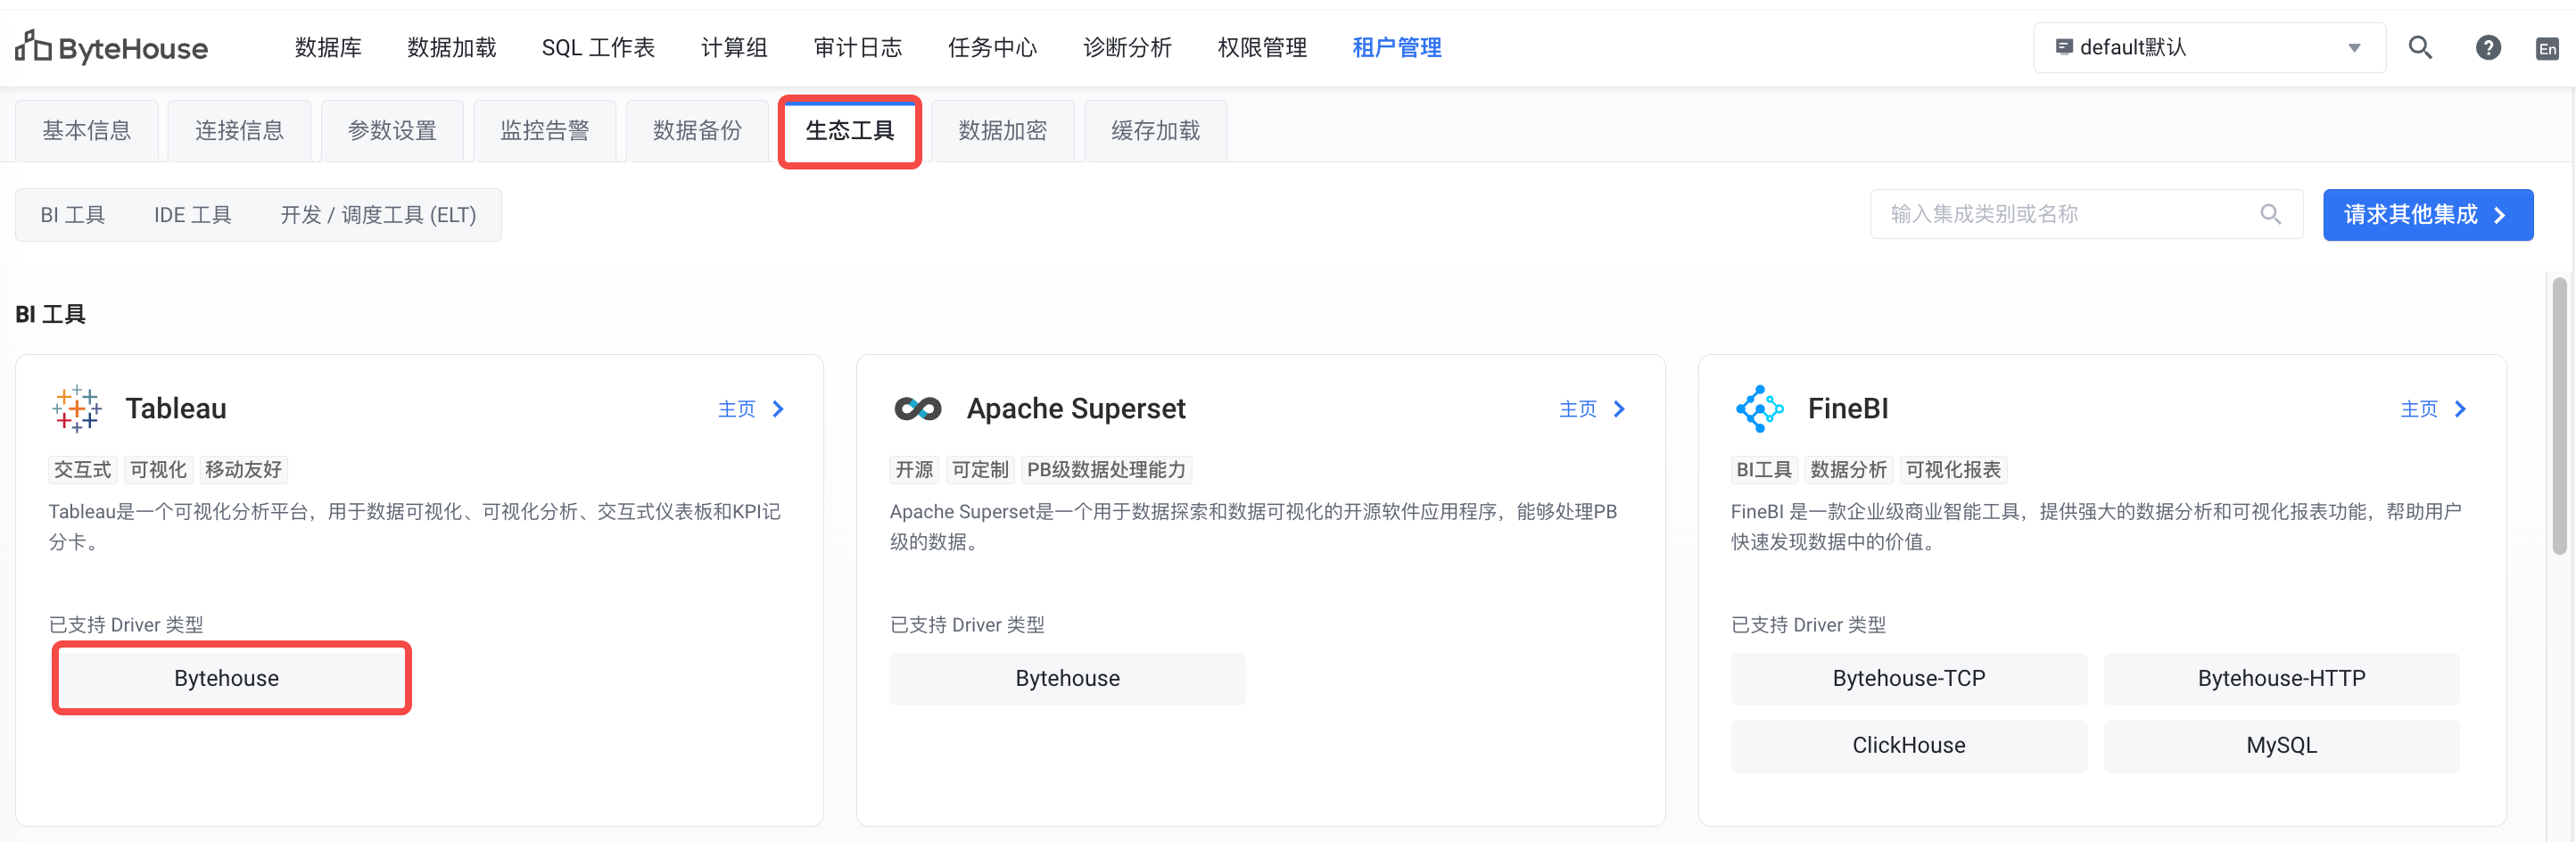Select 租户管理 in top navigation
This screenshot has width=2576, height=842.
click(1397, 47)
